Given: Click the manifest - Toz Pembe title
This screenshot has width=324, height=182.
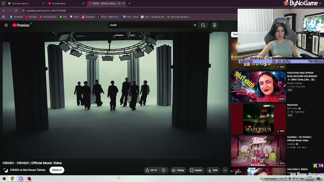Looking at the screenshot, I should coord(299,139).
